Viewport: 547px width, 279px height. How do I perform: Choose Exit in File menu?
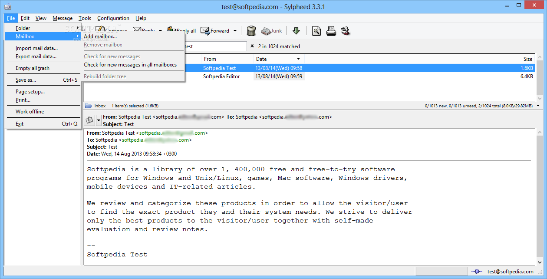[43, 124]
